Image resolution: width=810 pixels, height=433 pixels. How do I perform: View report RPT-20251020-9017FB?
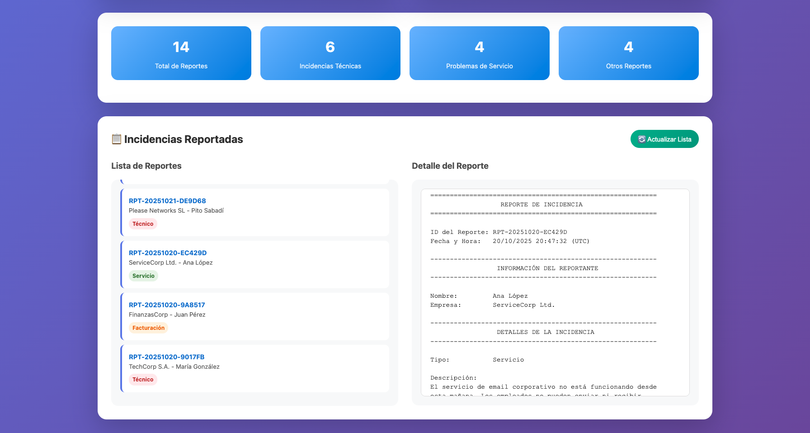tap(166, 357)
